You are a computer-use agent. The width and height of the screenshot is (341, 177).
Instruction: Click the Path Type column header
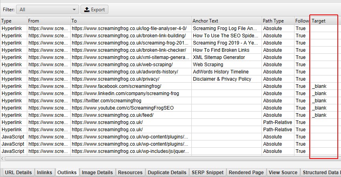277,21
